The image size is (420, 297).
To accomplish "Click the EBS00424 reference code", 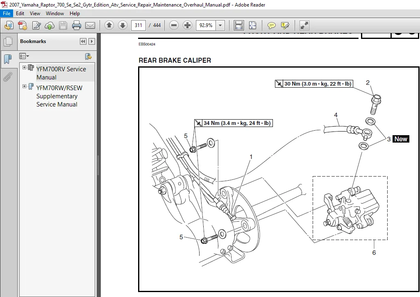I will [x=147, y=44].
